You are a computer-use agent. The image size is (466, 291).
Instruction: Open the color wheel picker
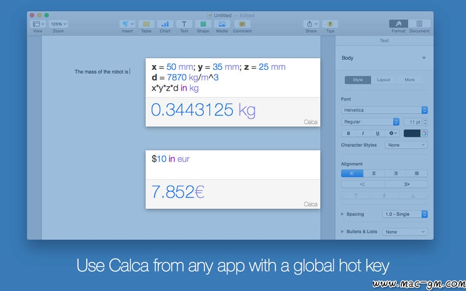[424, 133]
